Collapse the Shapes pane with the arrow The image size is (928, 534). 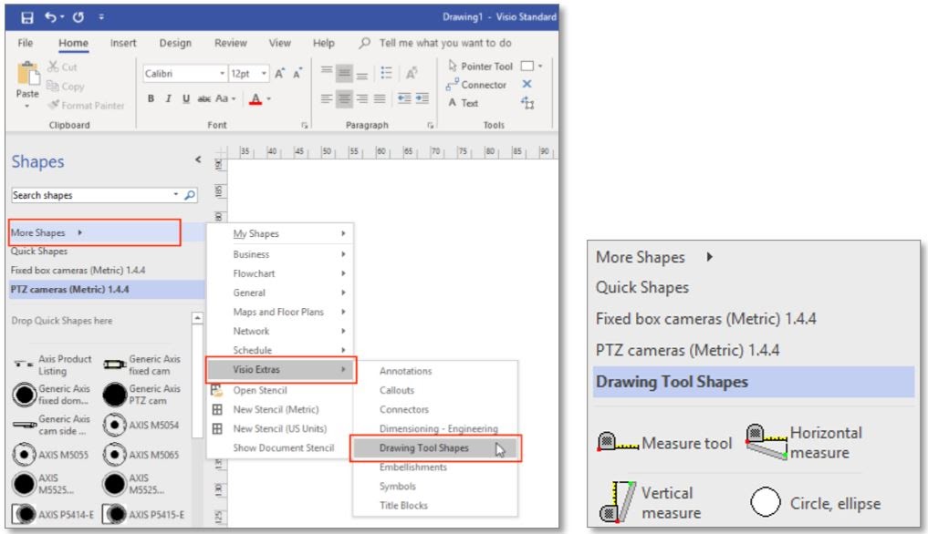(198, 159)
